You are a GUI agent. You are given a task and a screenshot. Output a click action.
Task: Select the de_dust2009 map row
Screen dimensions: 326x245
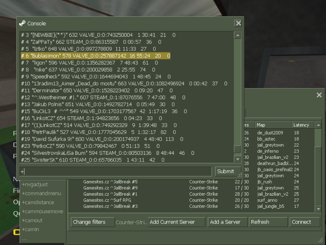[279, 133]
